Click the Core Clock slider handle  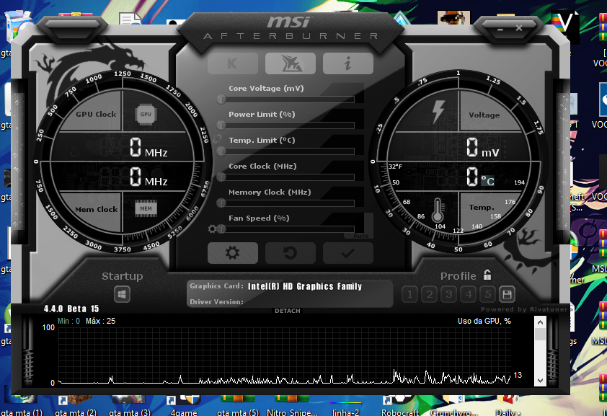tap(221, 177)
